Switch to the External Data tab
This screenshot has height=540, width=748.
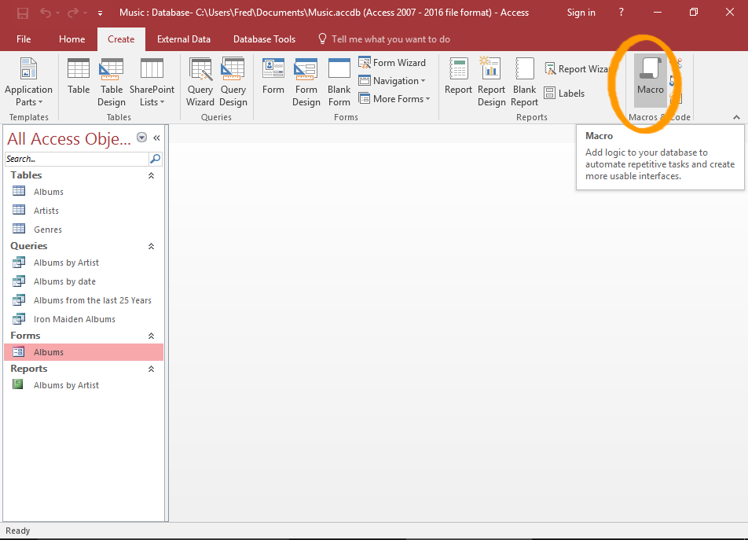184,39
